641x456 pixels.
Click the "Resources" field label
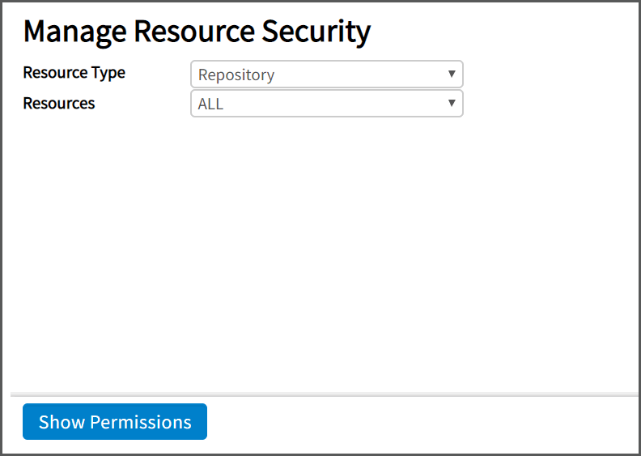(x=58, y=104)
